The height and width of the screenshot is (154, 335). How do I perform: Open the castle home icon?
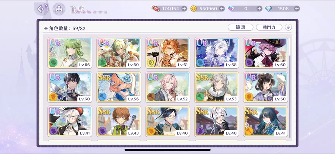(59, 9)
